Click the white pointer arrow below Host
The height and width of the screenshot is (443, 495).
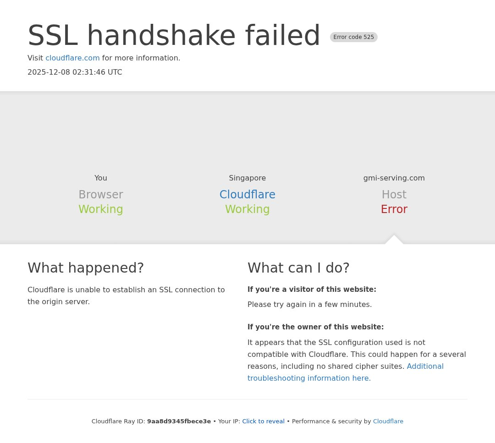(x=394, y=240)
